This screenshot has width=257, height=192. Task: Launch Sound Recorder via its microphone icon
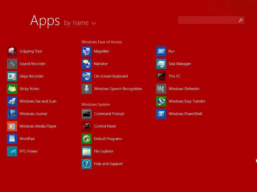pos(12,64)
